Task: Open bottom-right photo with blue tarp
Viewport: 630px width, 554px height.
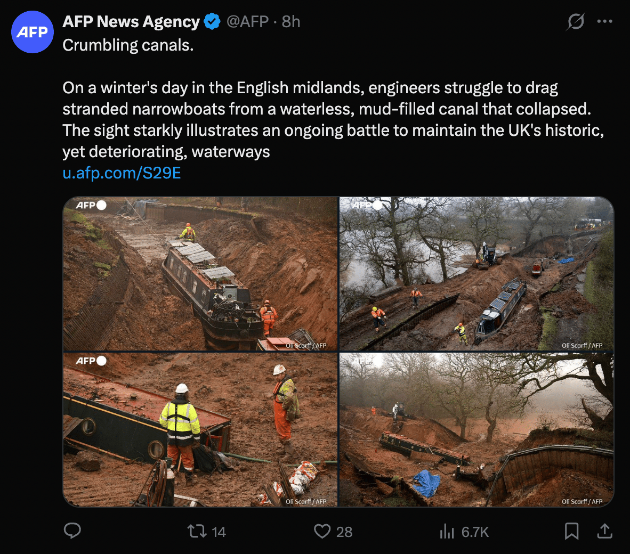Action: (x=476, y=429)
